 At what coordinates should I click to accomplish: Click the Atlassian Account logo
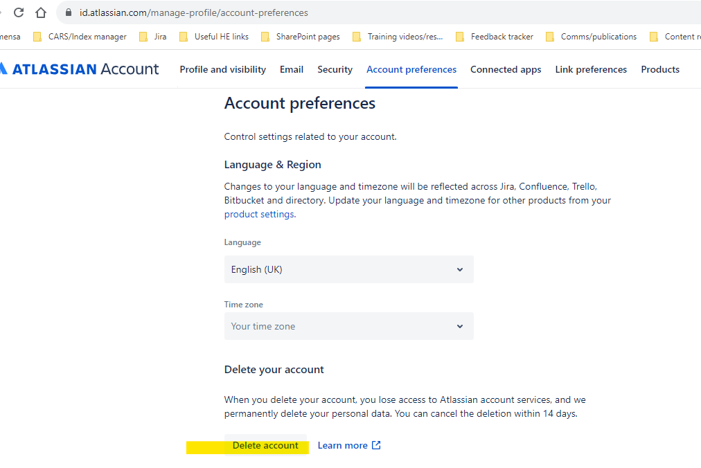click(x=80, y=69)
